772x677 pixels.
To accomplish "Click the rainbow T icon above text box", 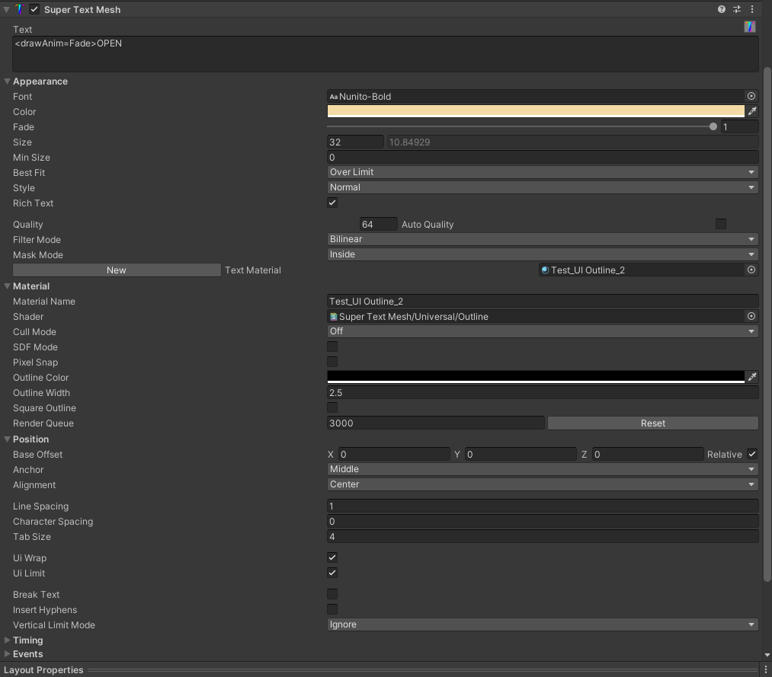I will click(x=749, y=27).
